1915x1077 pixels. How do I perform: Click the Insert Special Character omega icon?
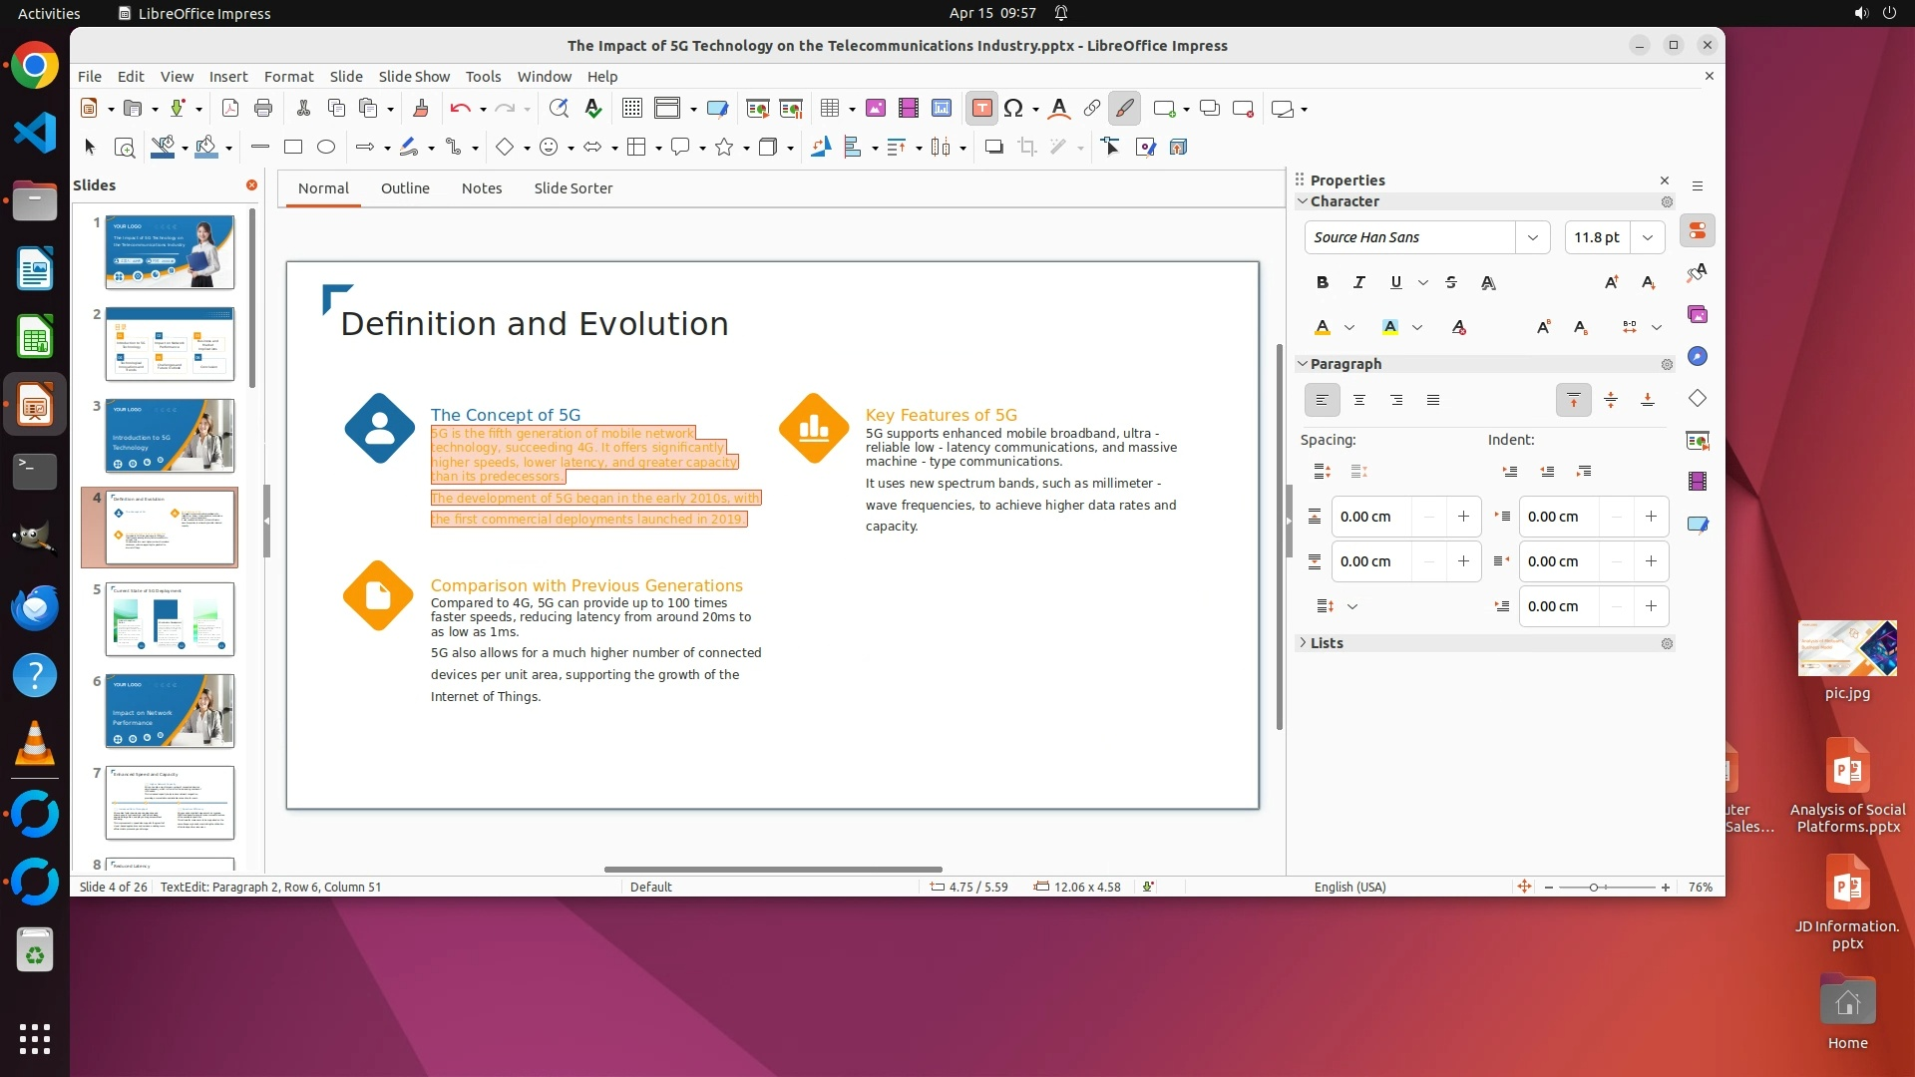point(1013,109)
